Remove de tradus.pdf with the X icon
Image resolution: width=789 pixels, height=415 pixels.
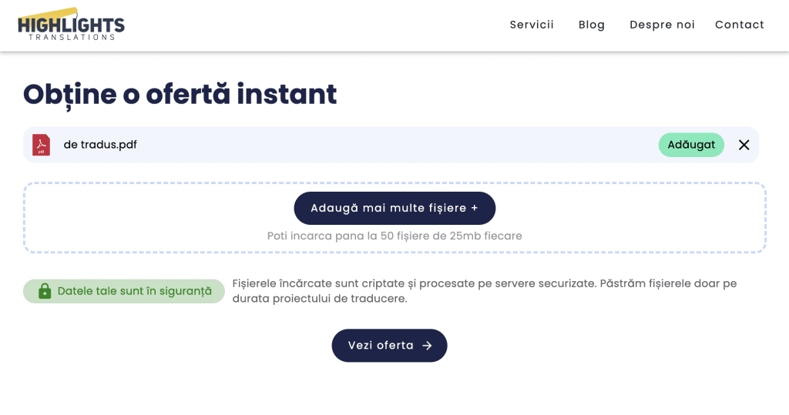744,145
